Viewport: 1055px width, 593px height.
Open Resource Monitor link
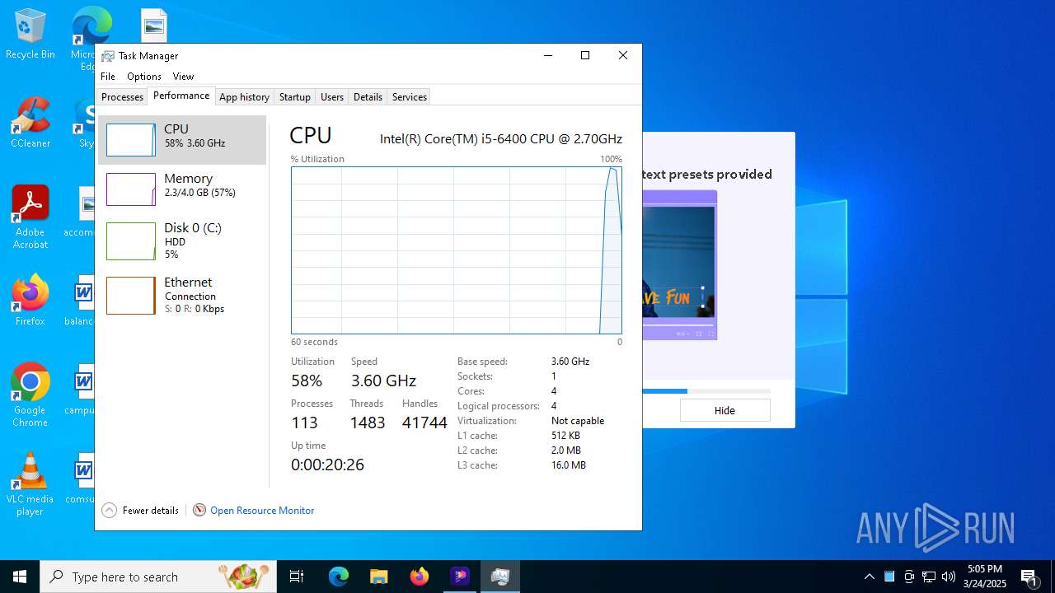[262, 511]
